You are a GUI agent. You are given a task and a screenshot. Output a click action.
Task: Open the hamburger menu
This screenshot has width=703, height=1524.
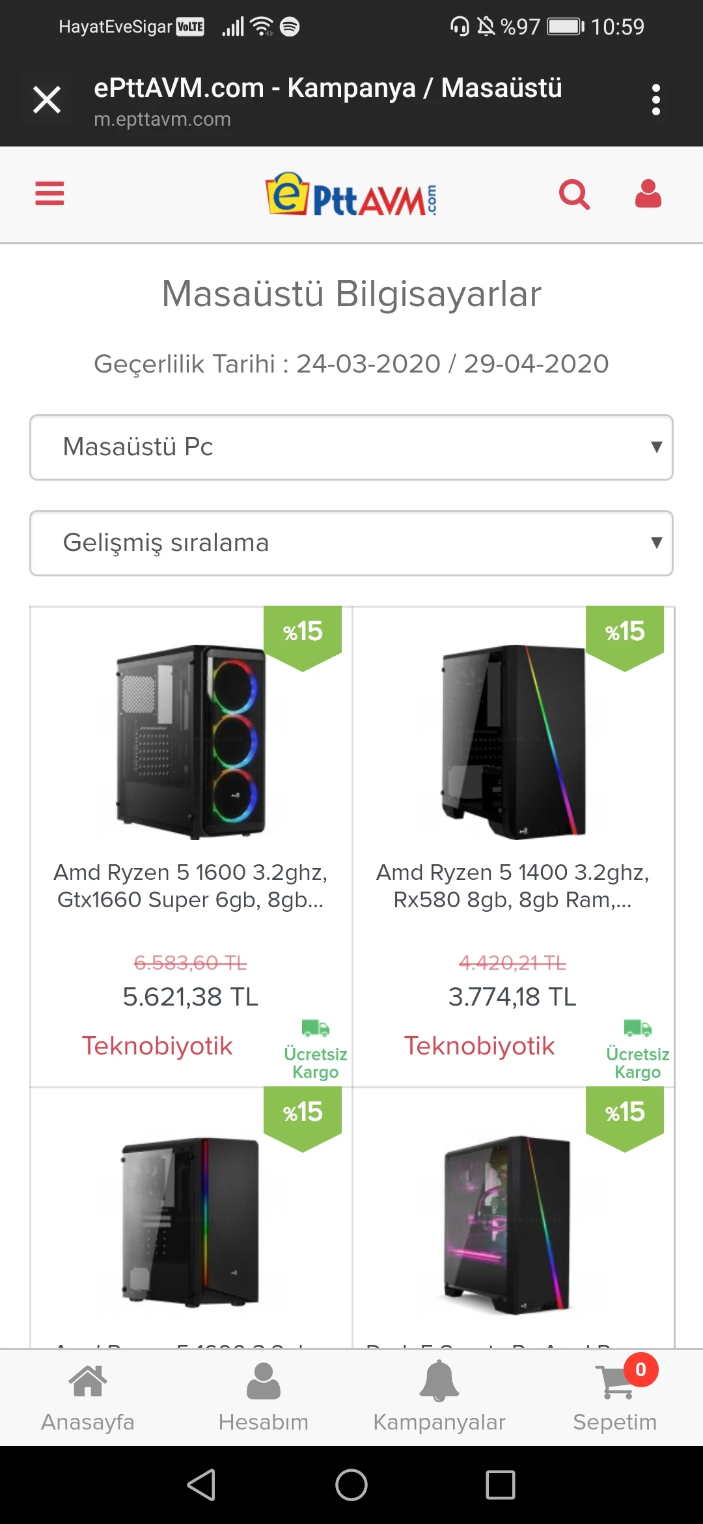[49, 193]
